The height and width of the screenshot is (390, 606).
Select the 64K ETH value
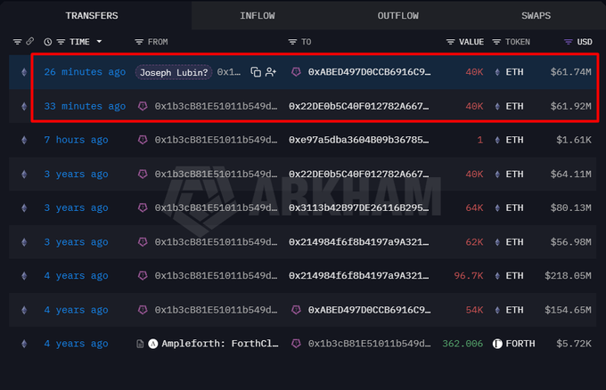[x=474, y=207]
